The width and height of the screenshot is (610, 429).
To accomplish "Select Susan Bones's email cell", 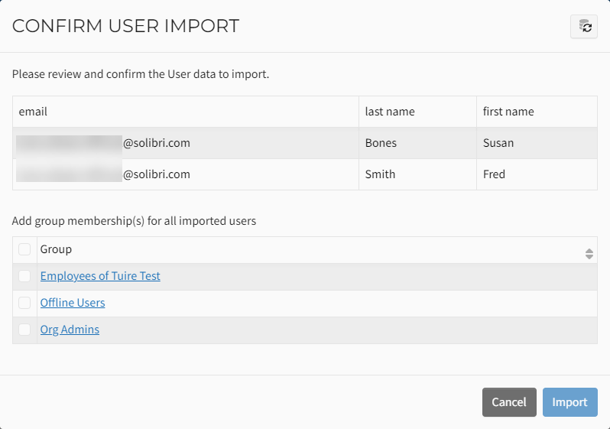I will (186, 143).
